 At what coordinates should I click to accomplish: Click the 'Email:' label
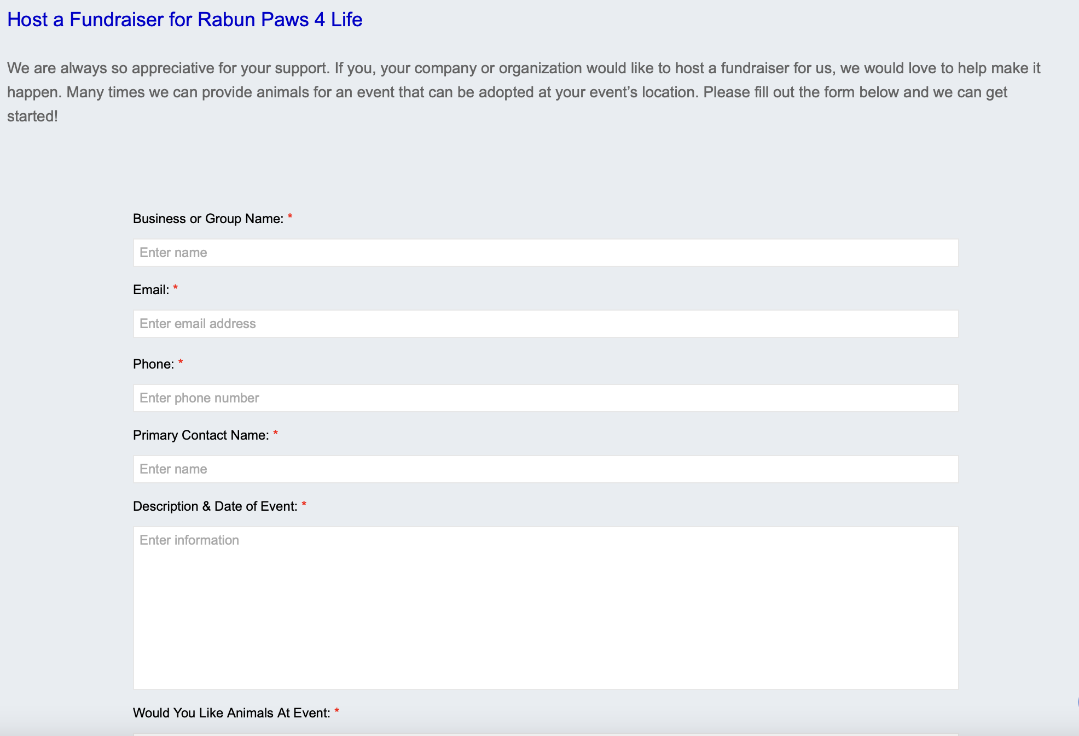coord(151,290)
